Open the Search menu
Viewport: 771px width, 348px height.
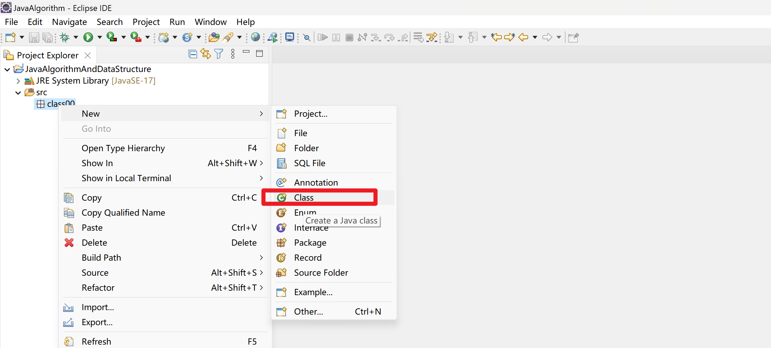(110, 22)
